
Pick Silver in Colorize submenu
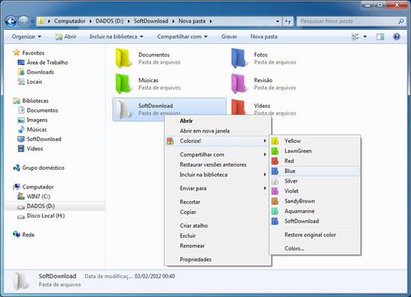coord(315,181)
